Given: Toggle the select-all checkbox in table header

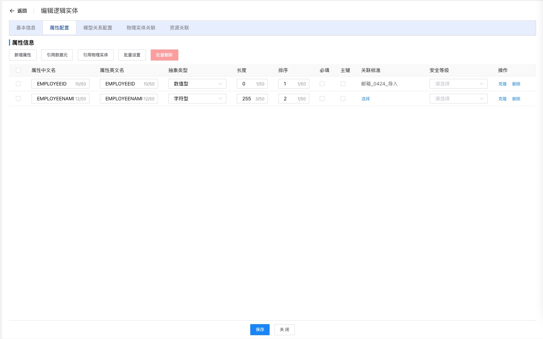Looking at the screenshot, I should (x=18, y=70).
